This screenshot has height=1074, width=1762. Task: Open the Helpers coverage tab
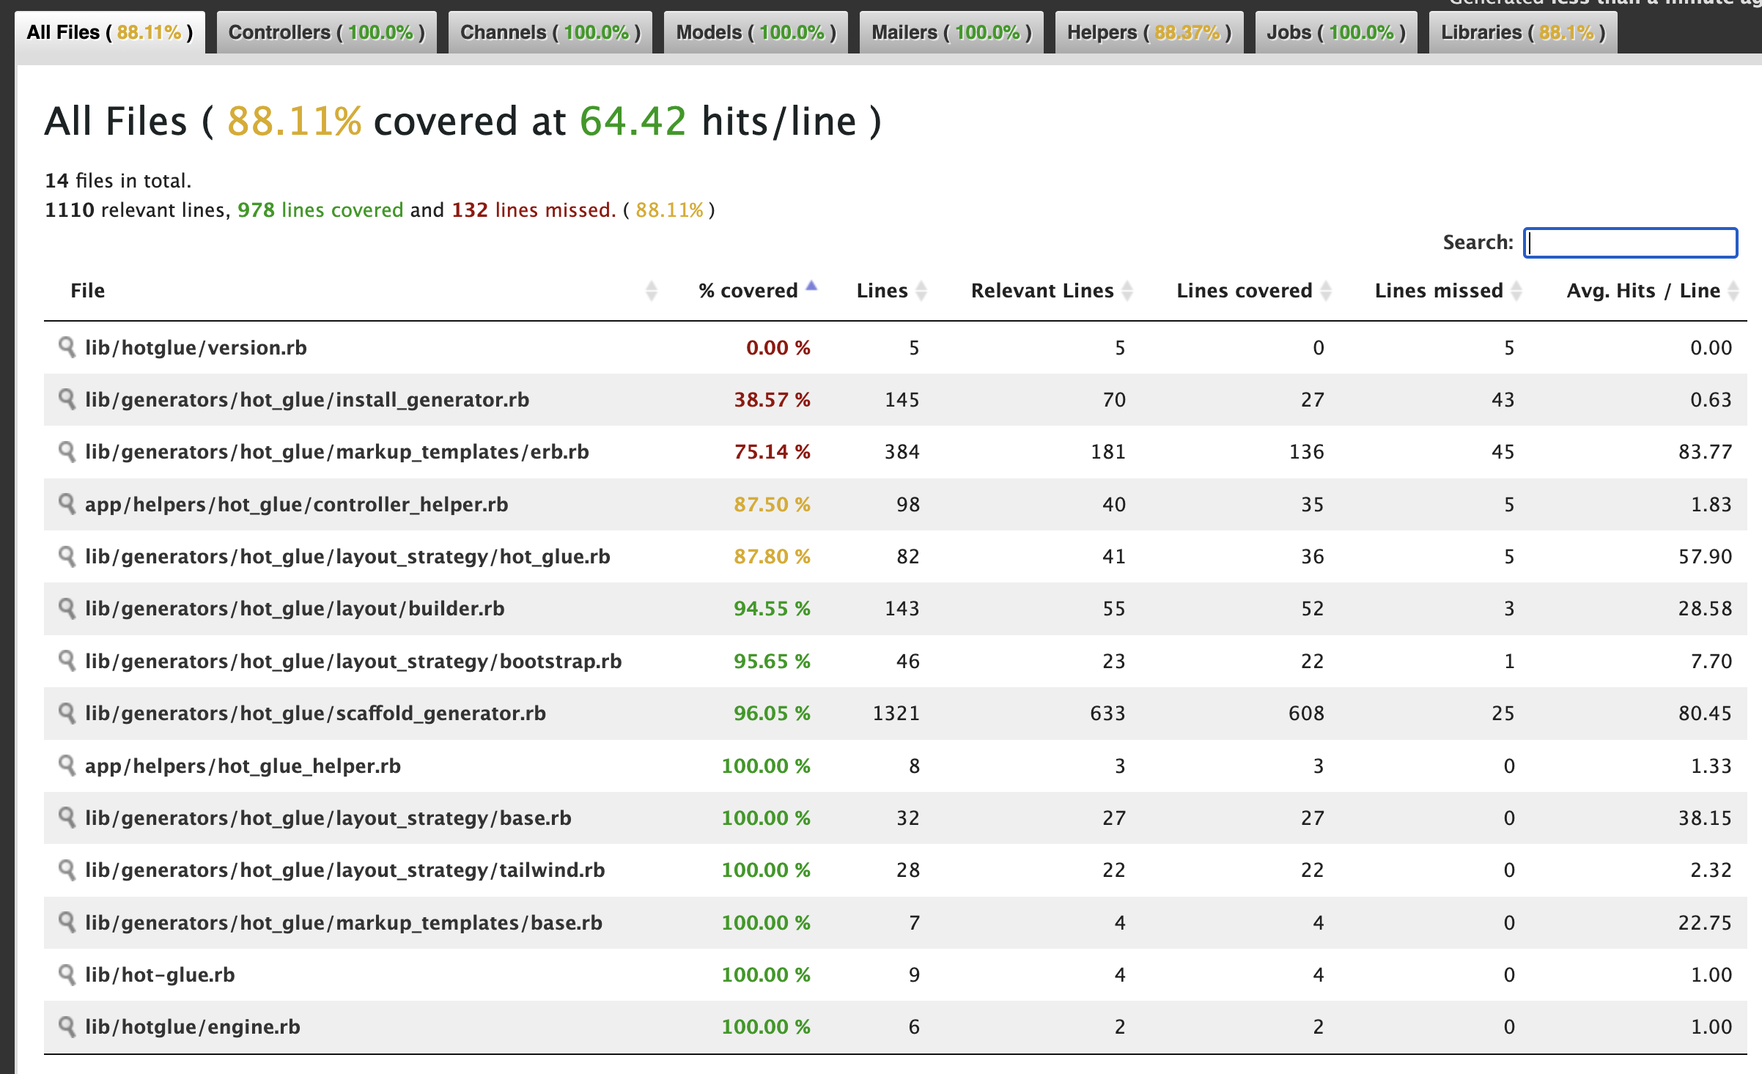click(x=1149, y=32)
